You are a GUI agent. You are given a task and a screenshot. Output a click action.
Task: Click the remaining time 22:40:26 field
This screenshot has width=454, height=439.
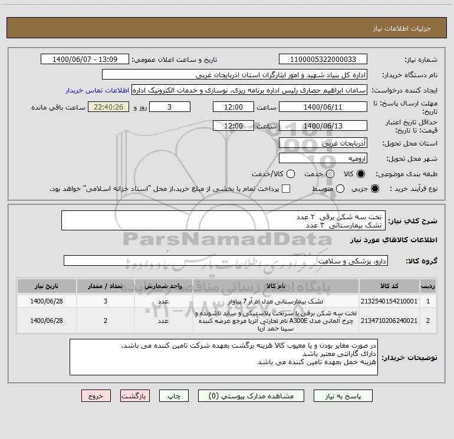pos(108,107)
